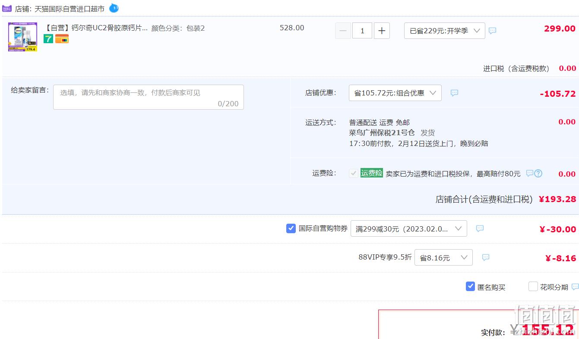Screen dimensions: 579x339
Task: Increase quantity with the plus button
Action: pyautogui.click(x=382, y=31)
